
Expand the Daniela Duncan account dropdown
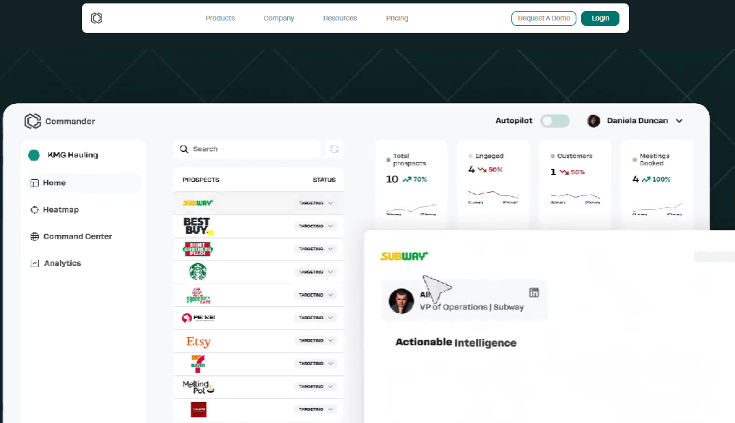(679, 121)
